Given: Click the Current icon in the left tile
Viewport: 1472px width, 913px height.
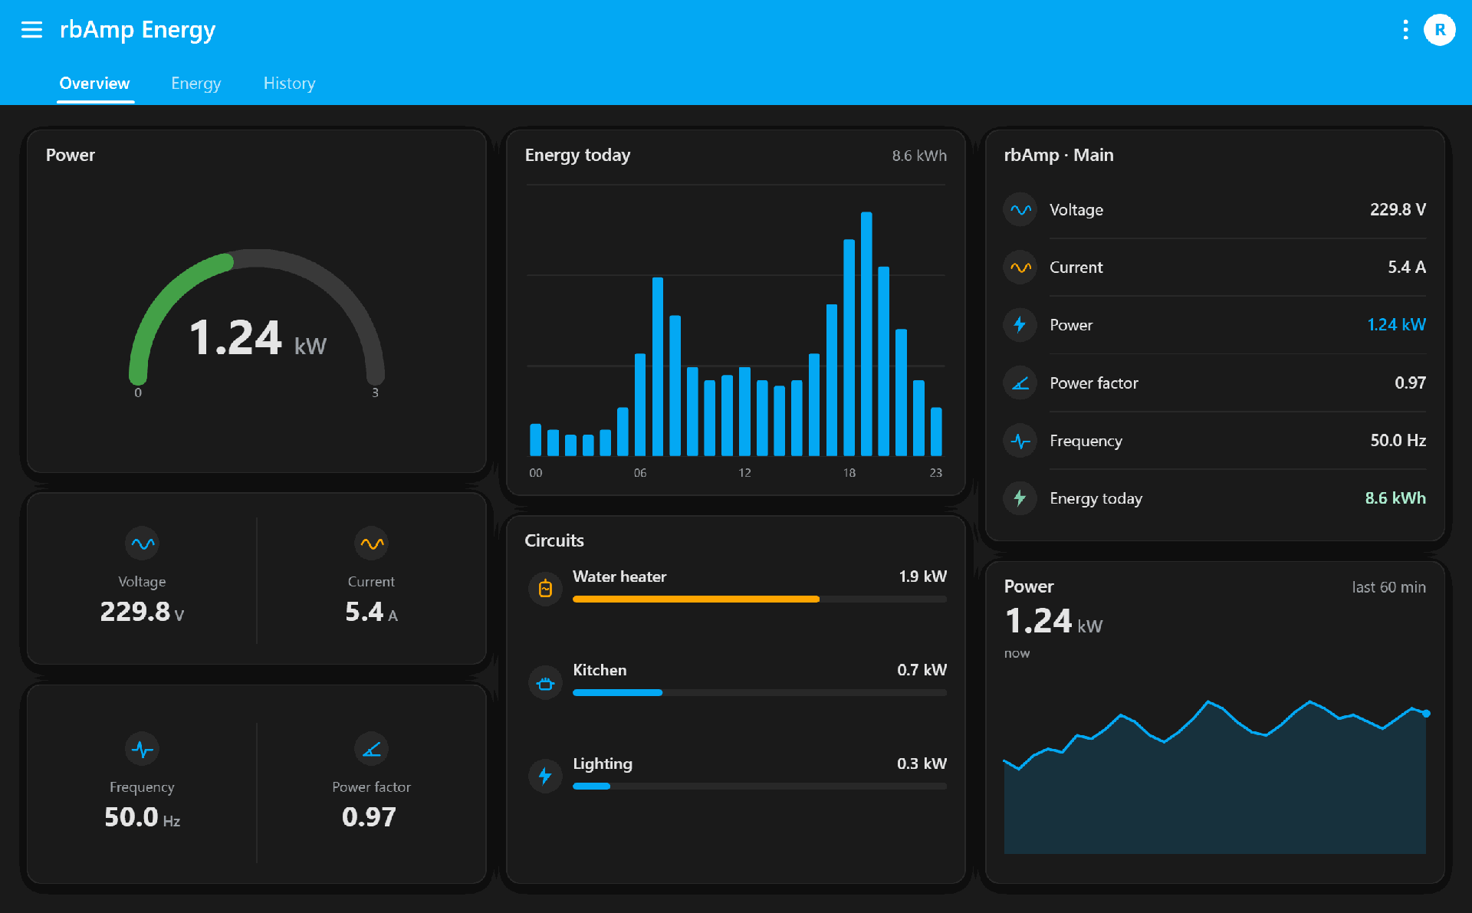Looking at the screenshot, I should [x=372, y=544].
